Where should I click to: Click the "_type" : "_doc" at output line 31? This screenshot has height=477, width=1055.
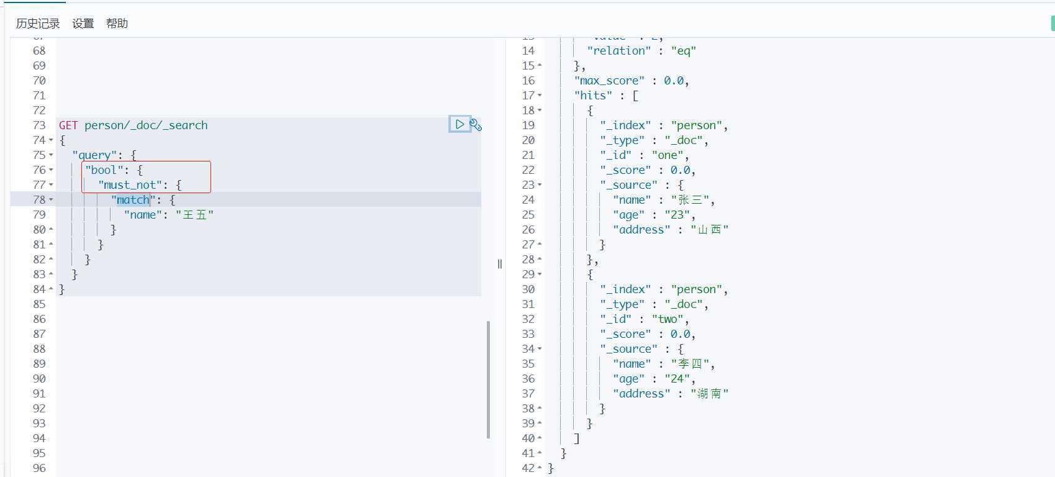[654, 304]
